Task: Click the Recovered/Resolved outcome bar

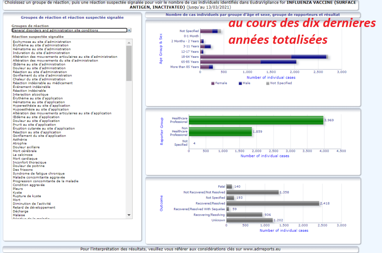Action: coord(273,203)
